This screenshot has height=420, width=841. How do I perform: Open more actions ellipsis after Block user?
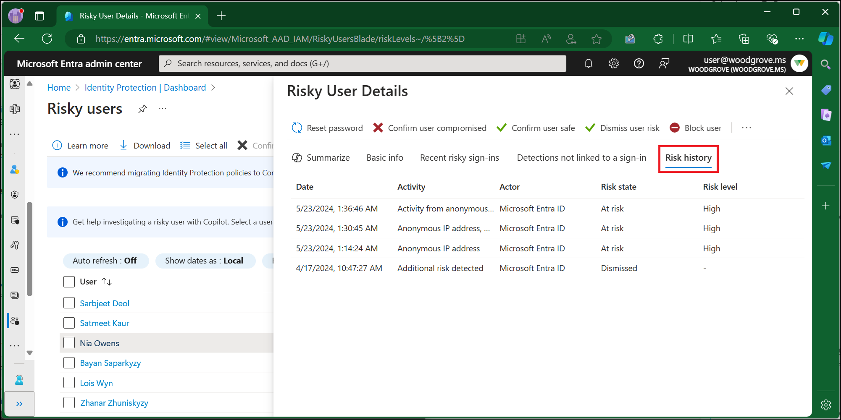pyautogui.click(x=746, y=128)
